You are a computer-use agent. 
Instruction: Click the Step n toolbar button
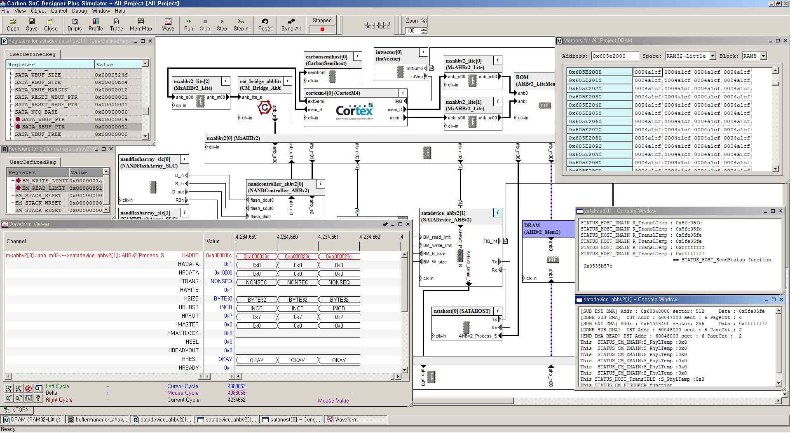coord(241,25)
